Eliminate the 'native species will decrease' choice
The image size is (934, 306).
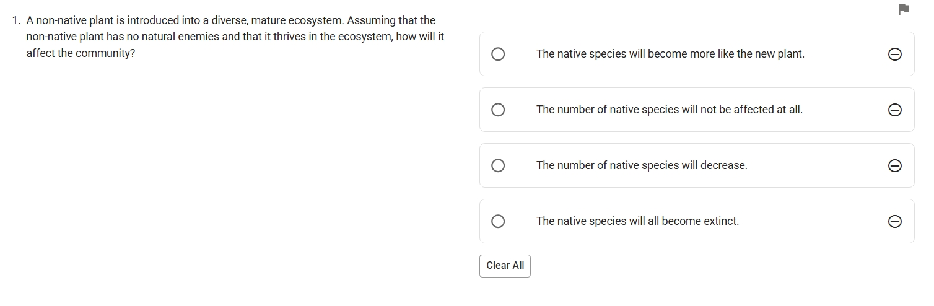click(894, 166)
